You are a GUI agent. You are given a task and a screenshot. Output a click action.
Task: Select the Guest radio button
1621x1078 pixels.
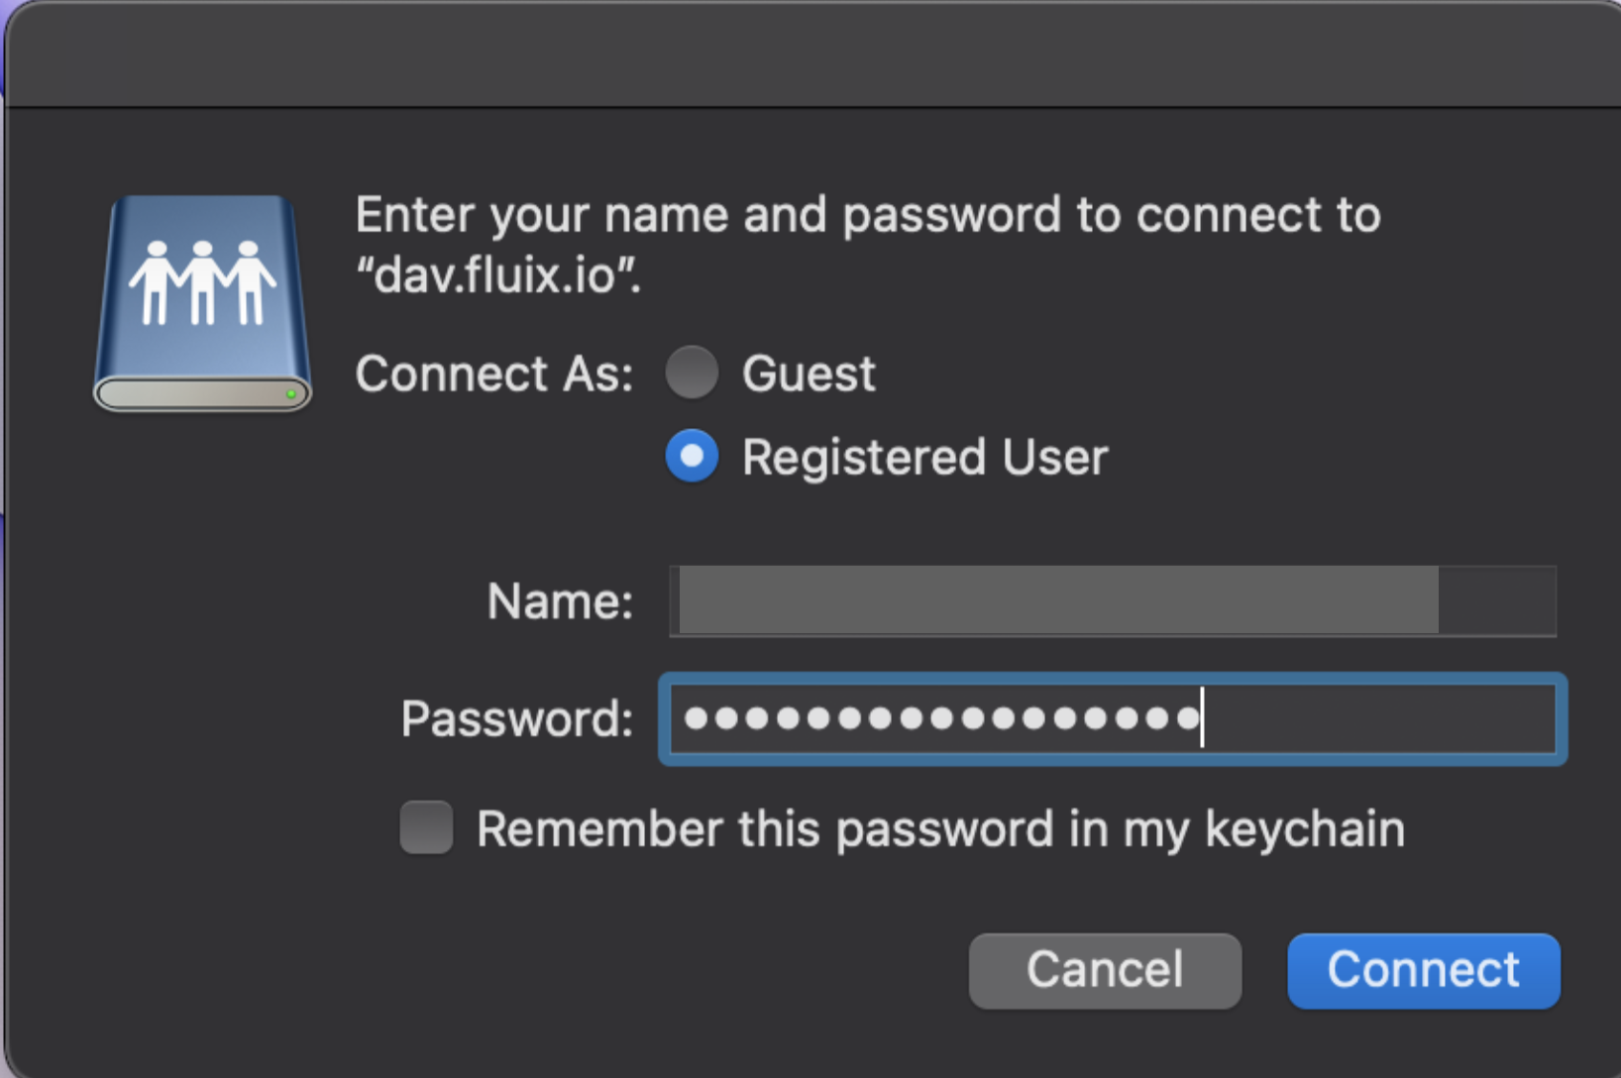click(692, 373)
